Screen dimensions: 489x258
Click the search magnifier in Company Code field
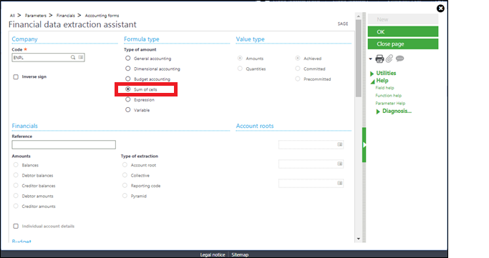[x=73, y=57]
